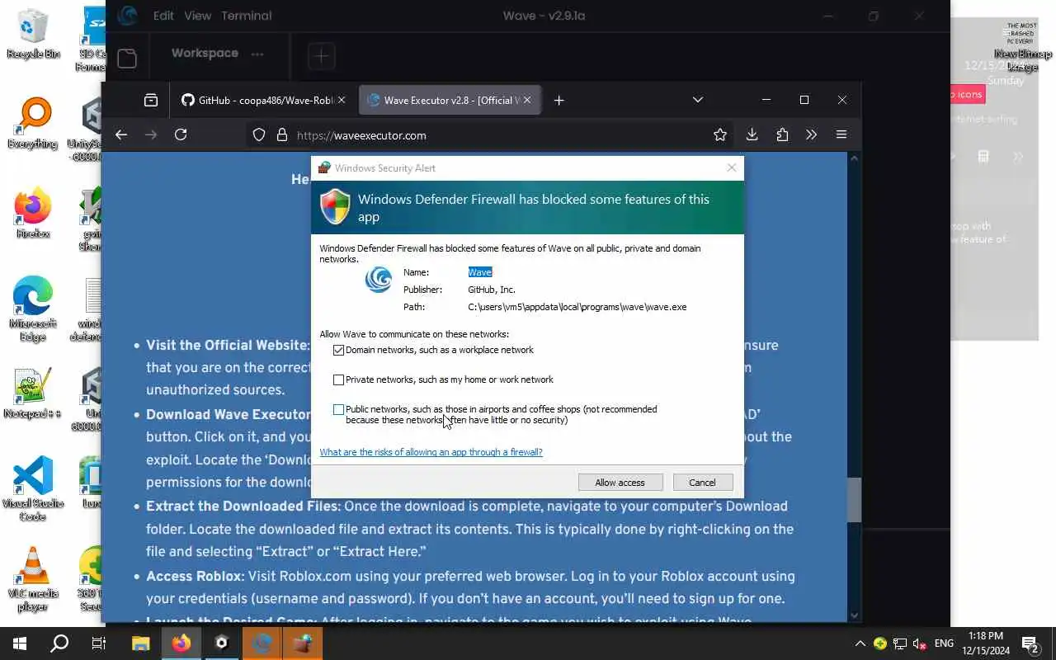Click Cancel in the Windows Security Alert

coord(702,483)
